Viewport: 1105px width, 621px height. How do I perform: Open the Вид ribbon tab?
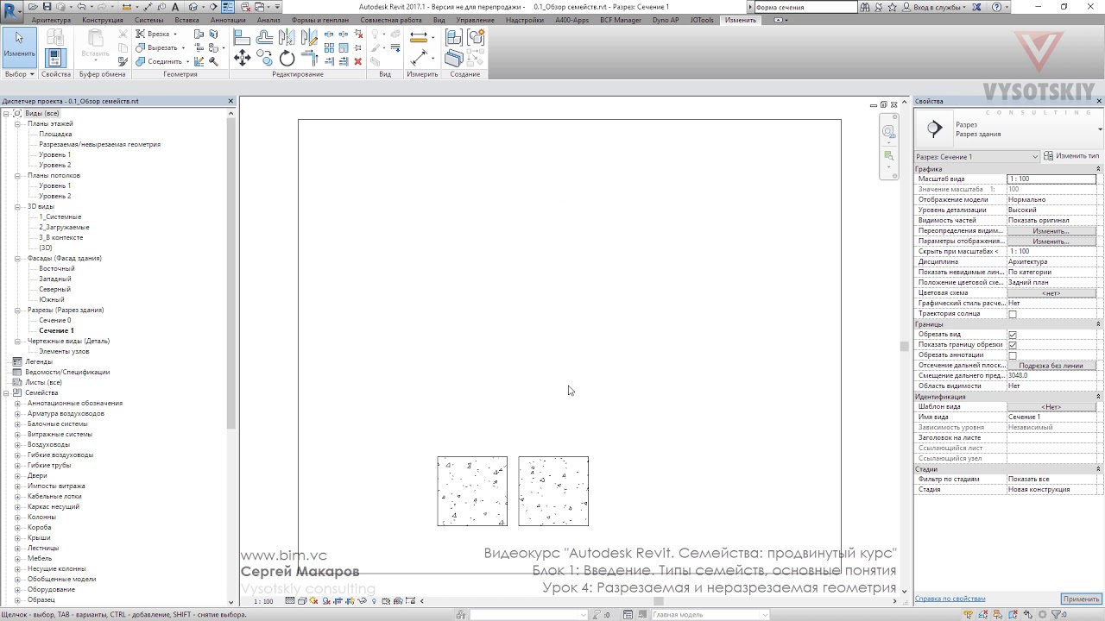(x=439, y=20)
